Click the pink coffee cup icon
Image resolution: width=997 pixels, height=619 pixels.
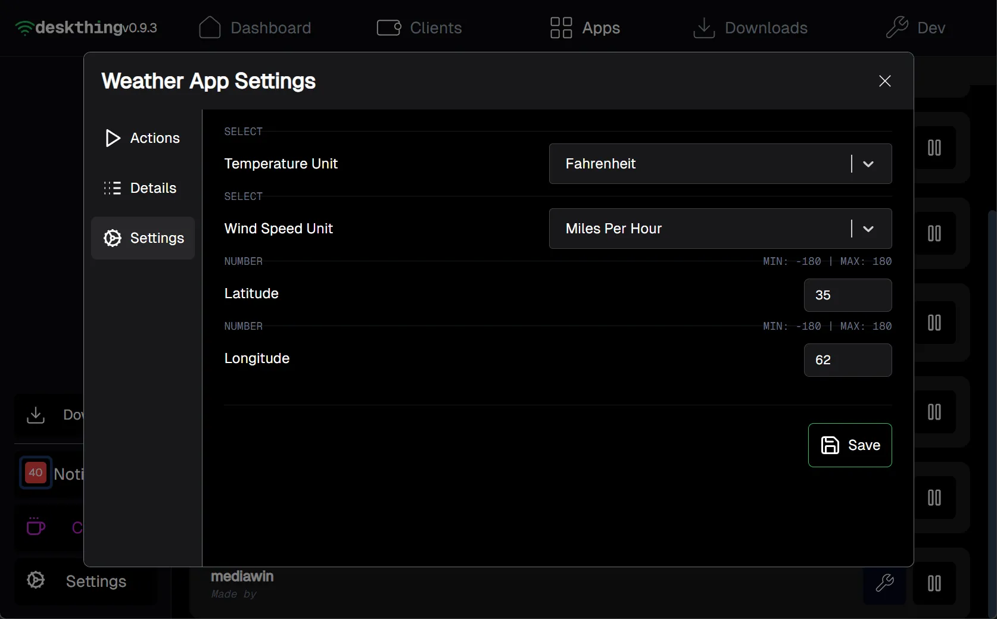(x=36, y=526)
